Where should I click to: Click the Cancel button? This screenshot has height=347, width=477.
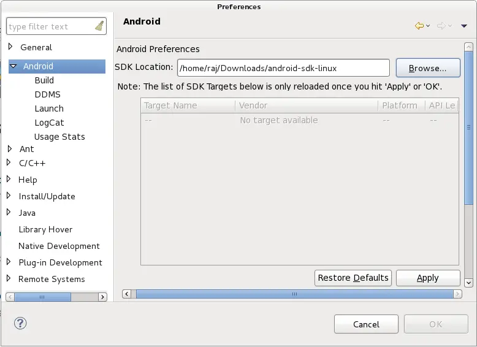tap(366, 324)
